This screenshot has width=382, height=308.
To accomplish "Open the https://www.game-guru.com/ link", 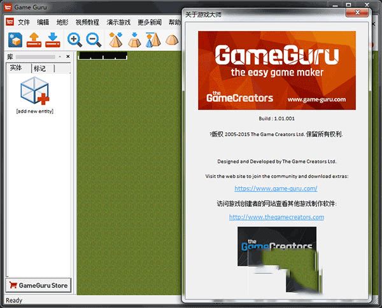I will 276,188.
